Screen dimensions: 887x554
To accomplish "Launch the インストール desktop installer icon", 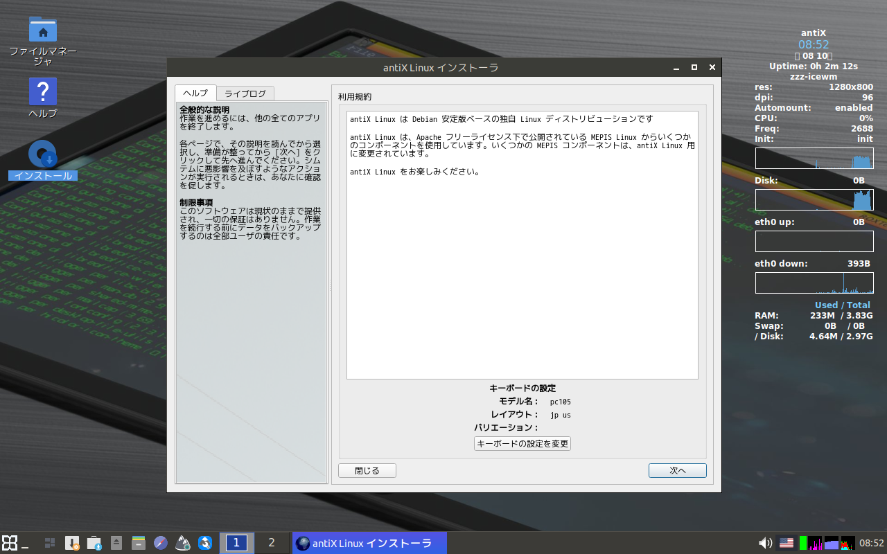I will pyautogui.click(x=43, y=154).
